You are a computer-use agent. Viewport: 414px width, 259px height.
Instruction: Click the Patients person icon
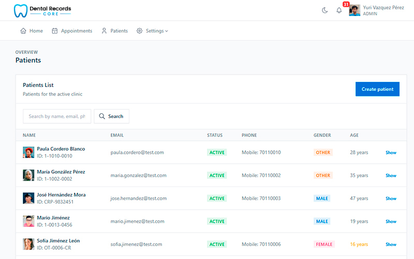[x=104, y=31]
